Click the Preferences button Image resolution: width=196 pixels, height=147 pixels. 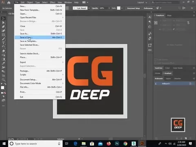click(148, 8)
